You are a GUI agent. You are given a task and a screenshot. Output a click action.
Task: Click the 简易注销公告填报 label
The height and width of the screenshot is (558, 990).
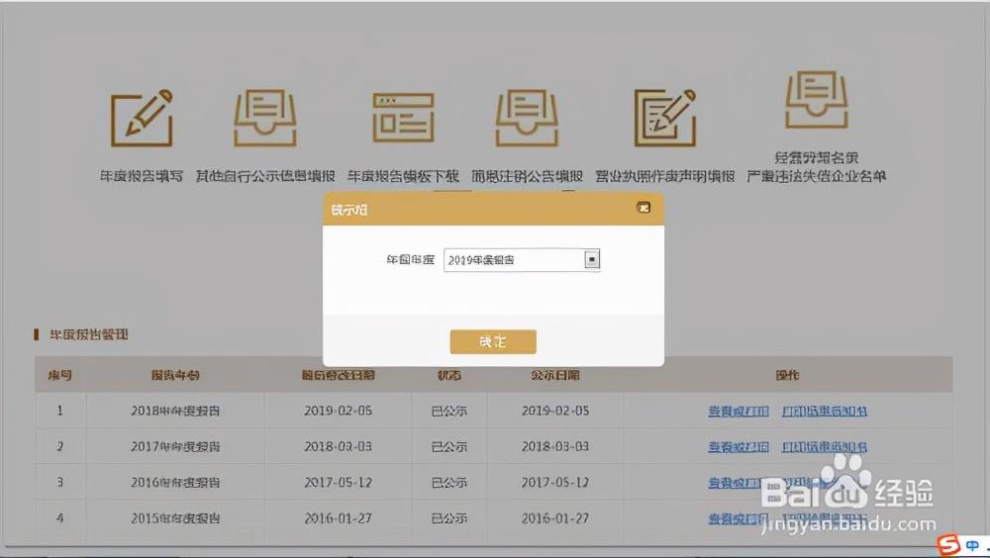point(527,176)
